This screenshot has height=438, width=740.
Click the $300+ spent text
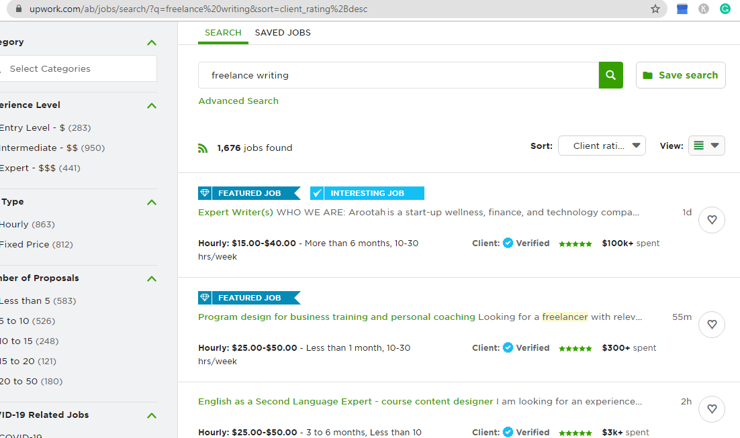[x=629, y=348]
